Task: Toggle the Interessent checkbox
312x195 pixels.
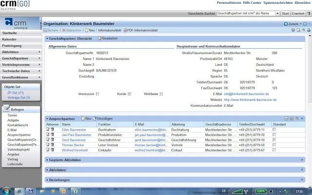Action: (x=98, y=94)
